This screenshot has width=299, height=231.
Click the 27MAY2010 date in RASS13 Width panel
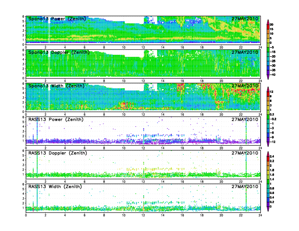coord(245,186)
